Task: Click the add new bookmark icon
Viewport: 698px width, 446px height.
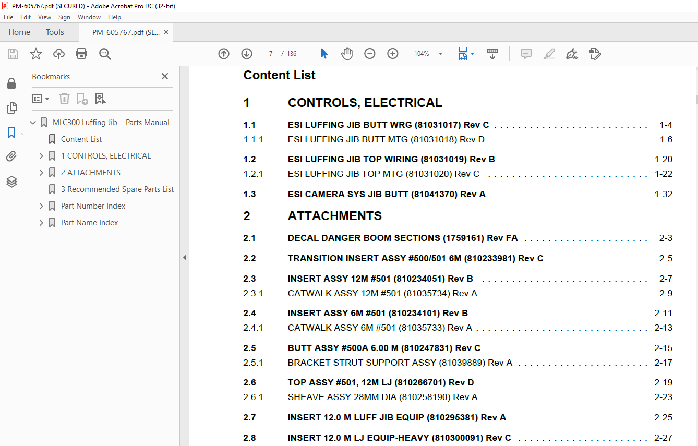Action: coord(82,99)
